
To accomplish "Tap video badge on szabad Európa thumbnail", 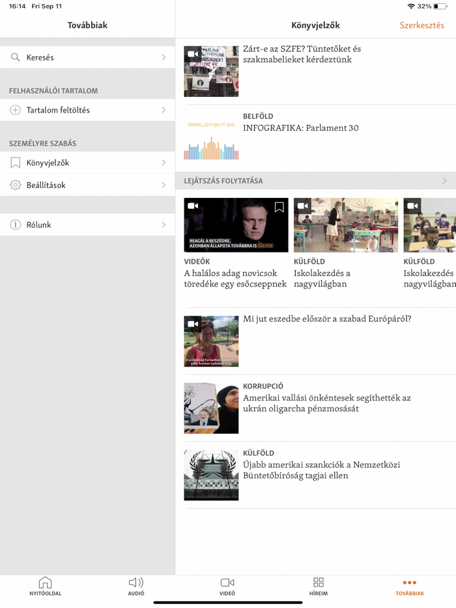I will [193, 324].
